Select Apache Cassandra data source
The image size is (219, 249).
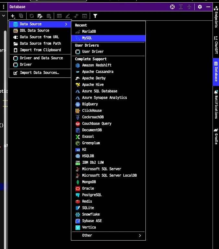pyautogui.click(x=108, y=72)
